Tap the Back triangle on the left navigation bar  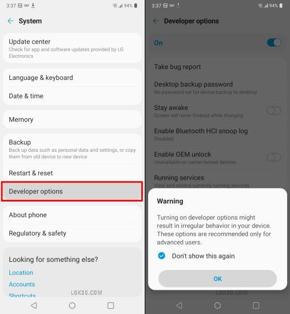click(34, 305)
